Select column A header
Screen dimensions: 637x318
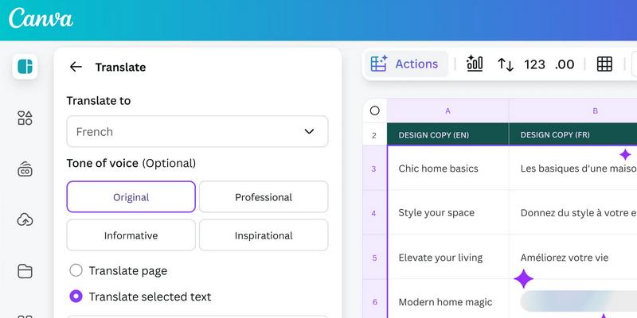[x=447, y=111]
